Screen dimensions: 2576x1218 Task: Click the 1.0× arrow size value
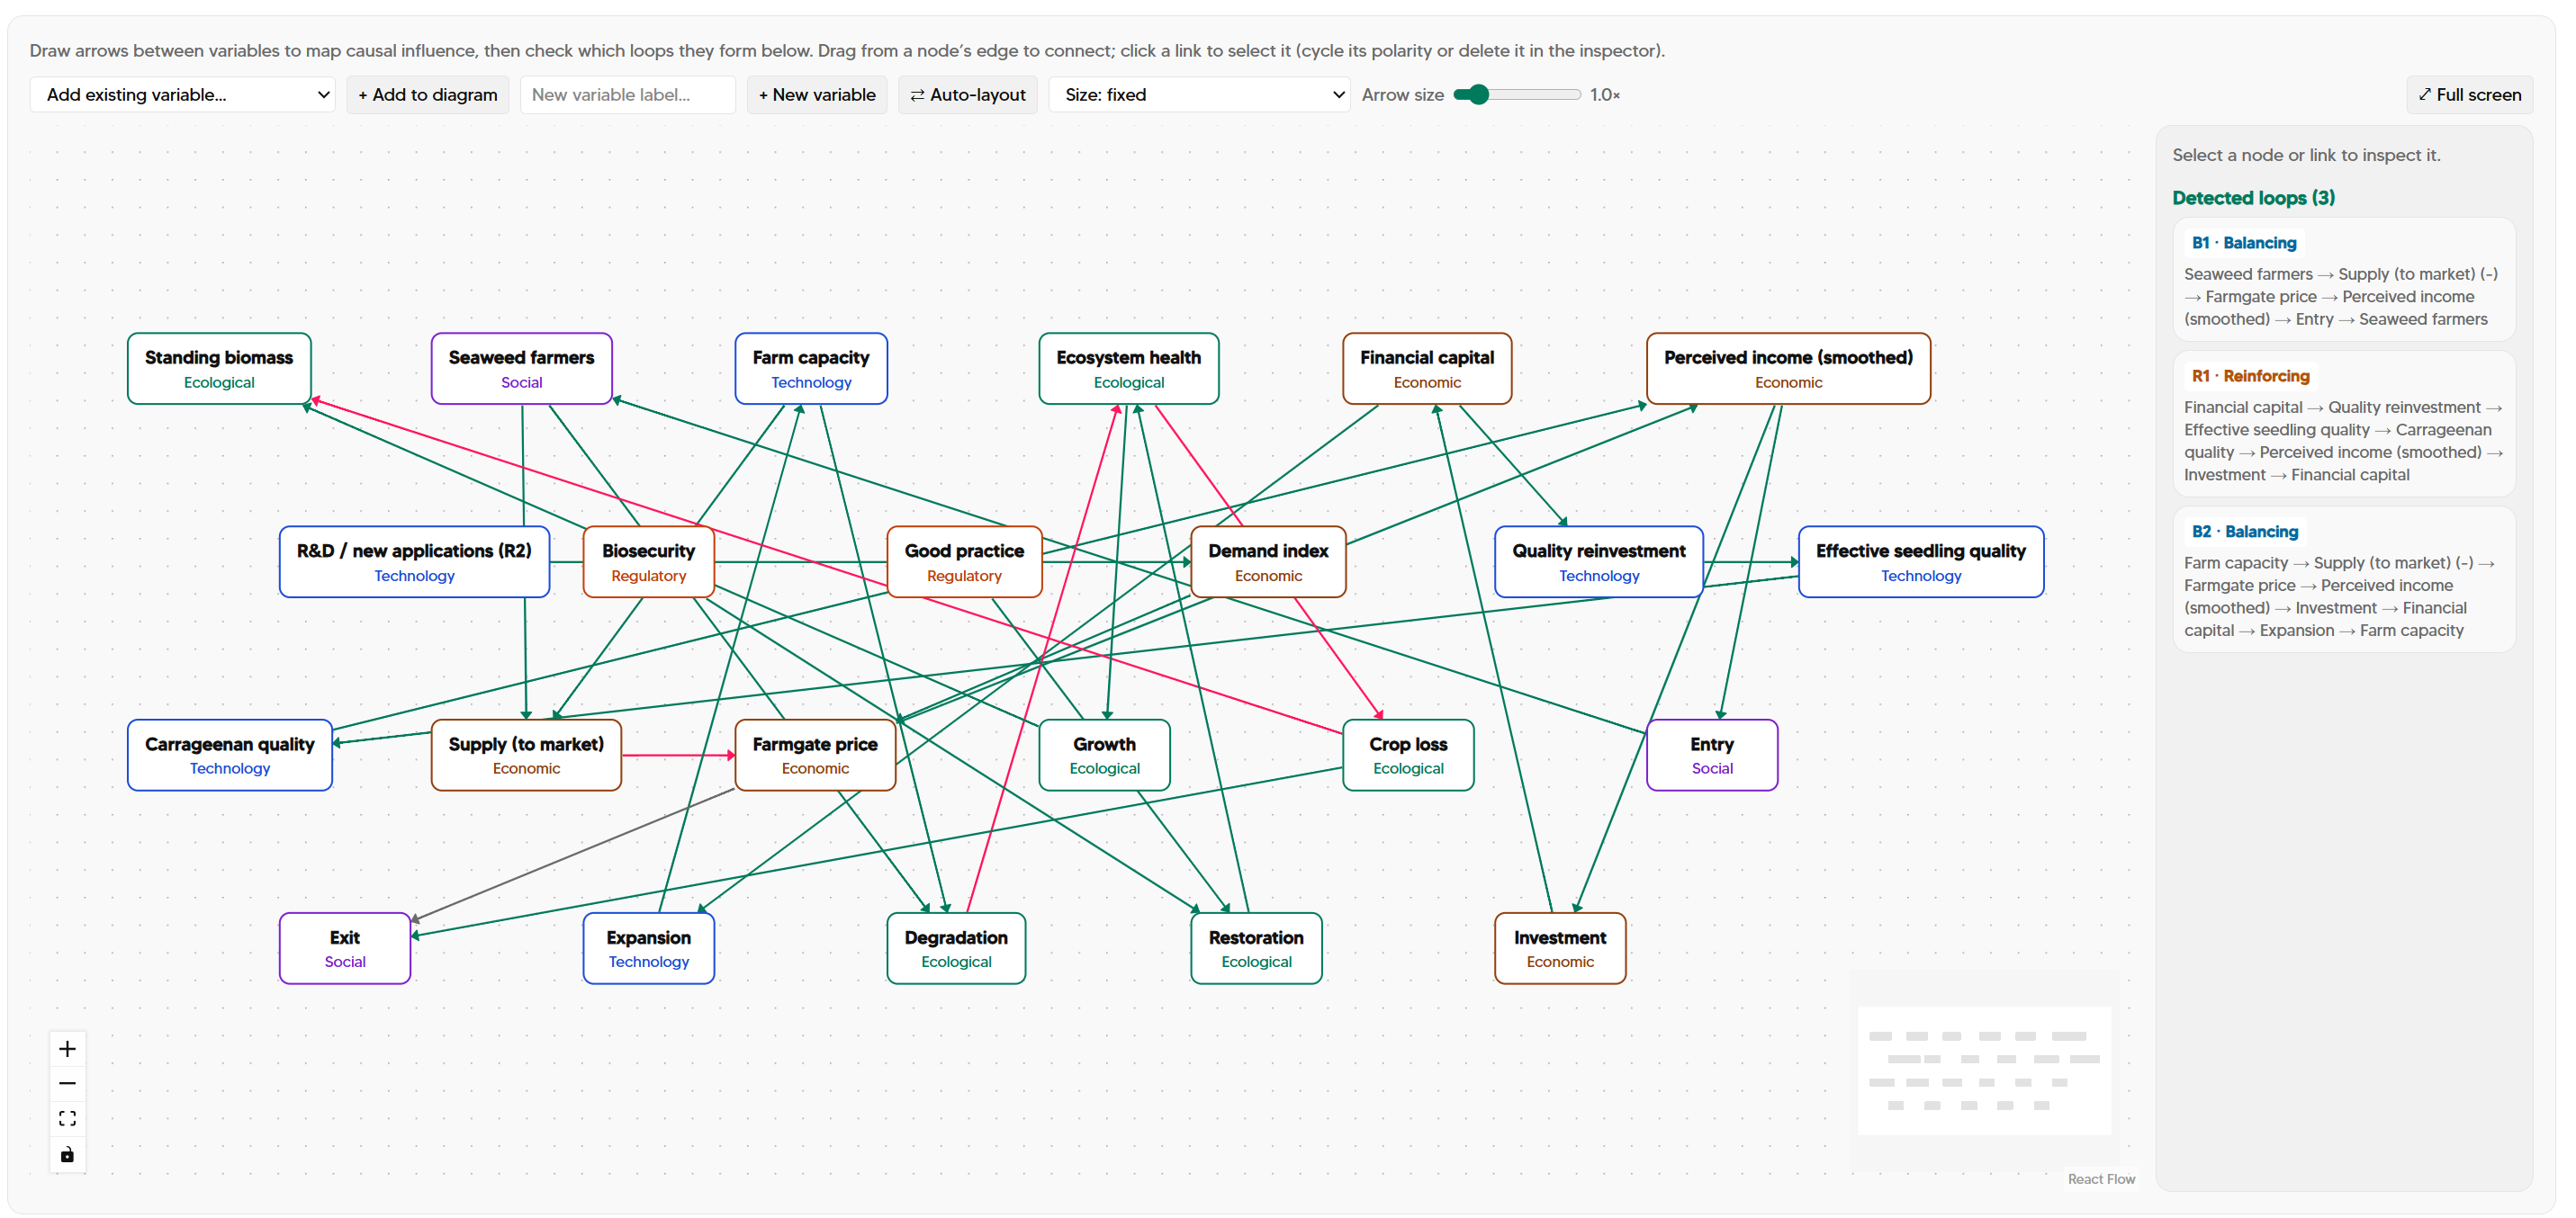[1605, 95]
